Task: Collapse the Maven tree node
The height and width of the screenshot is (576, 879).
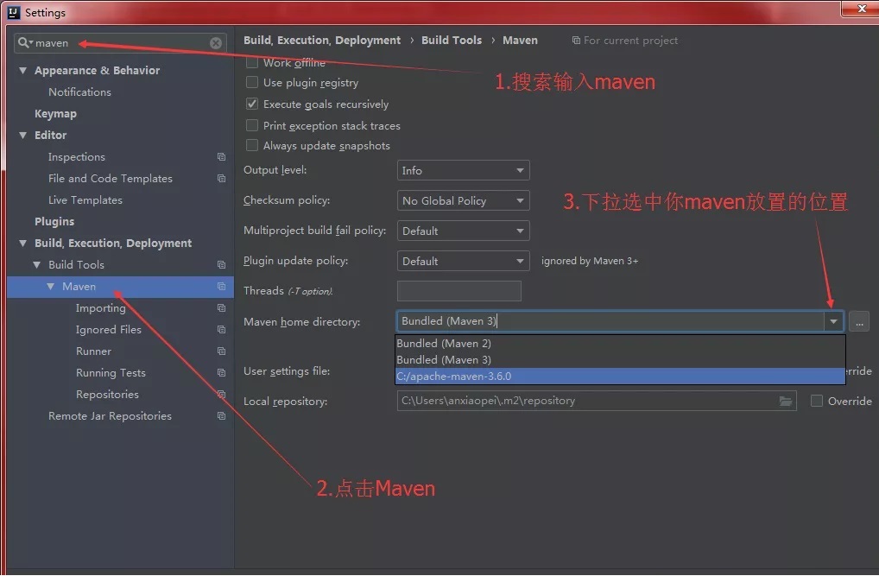Action: 51,287
